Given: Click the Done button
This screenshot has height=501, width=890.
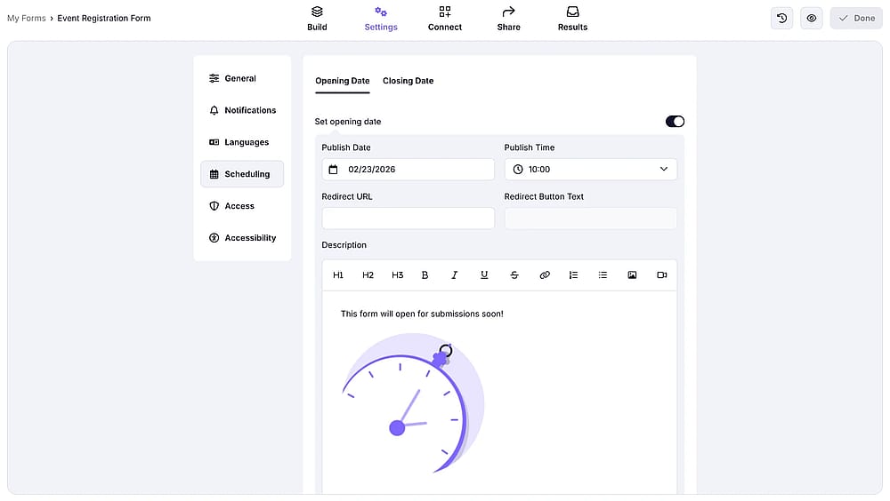Looking at the screenshot, I should [x=856, y=18].
